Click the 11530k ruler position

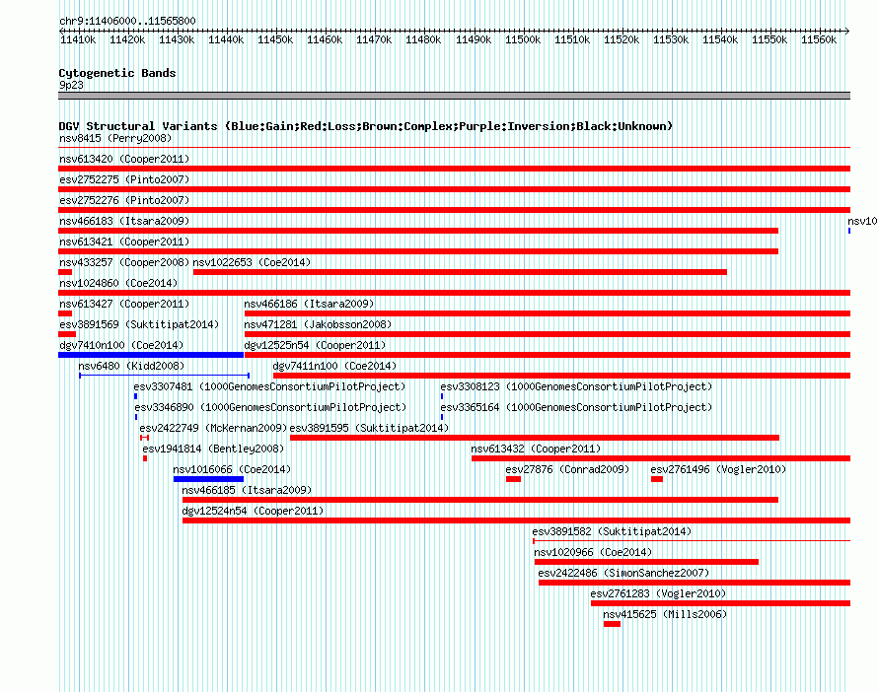(x=670, y=39)
